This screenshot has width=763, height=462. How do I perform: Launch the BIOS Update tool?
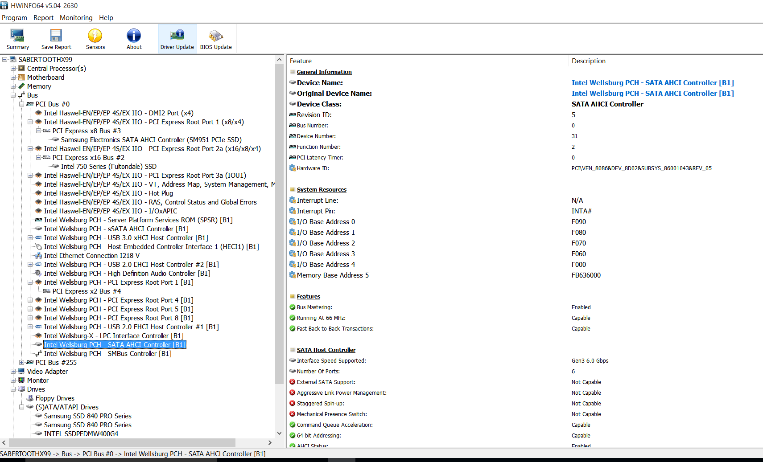(x=216, y=39)
